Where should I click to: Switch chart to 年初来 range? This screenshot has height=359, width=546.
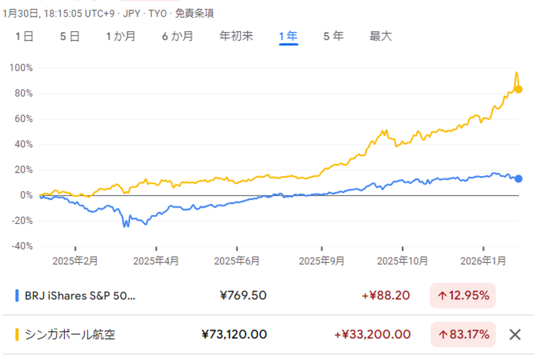[236, 37]
